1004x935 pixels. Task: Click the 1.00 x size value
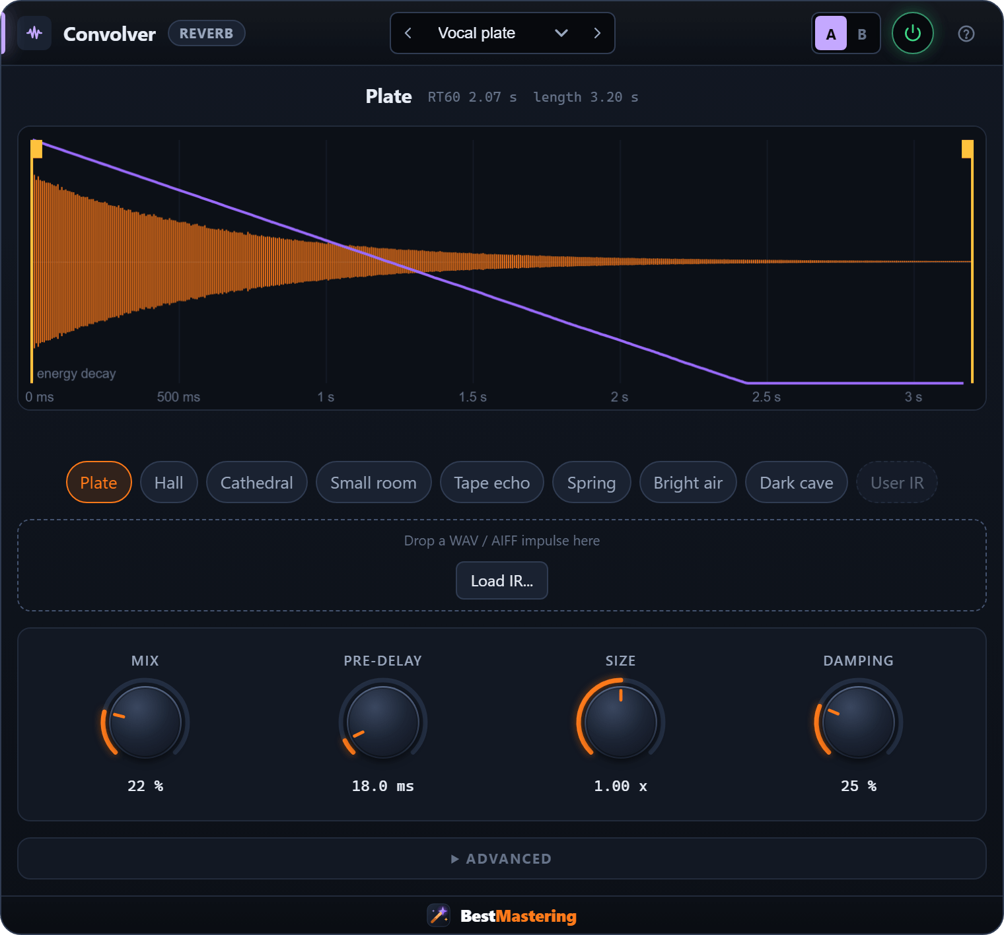tap(621, 786)
